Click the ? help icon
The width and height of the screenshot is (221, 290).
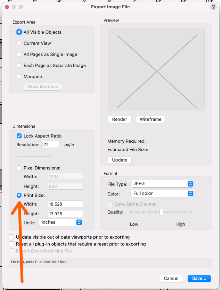click(213, 7)
